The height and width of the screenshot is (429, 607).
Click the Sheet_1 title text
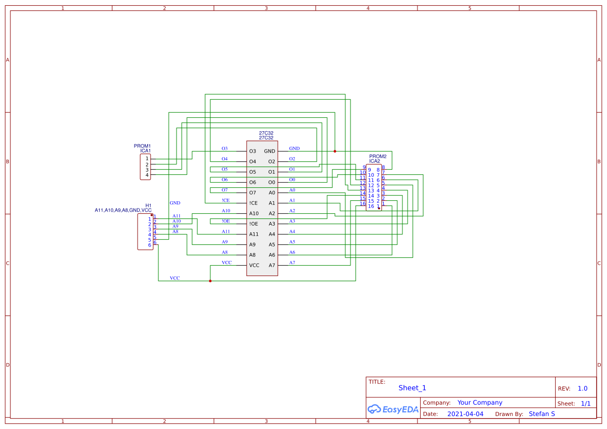[412, 388]
